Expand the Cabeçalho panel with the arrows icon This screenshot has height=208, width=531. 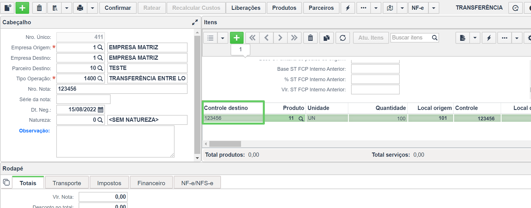[195, 22]
